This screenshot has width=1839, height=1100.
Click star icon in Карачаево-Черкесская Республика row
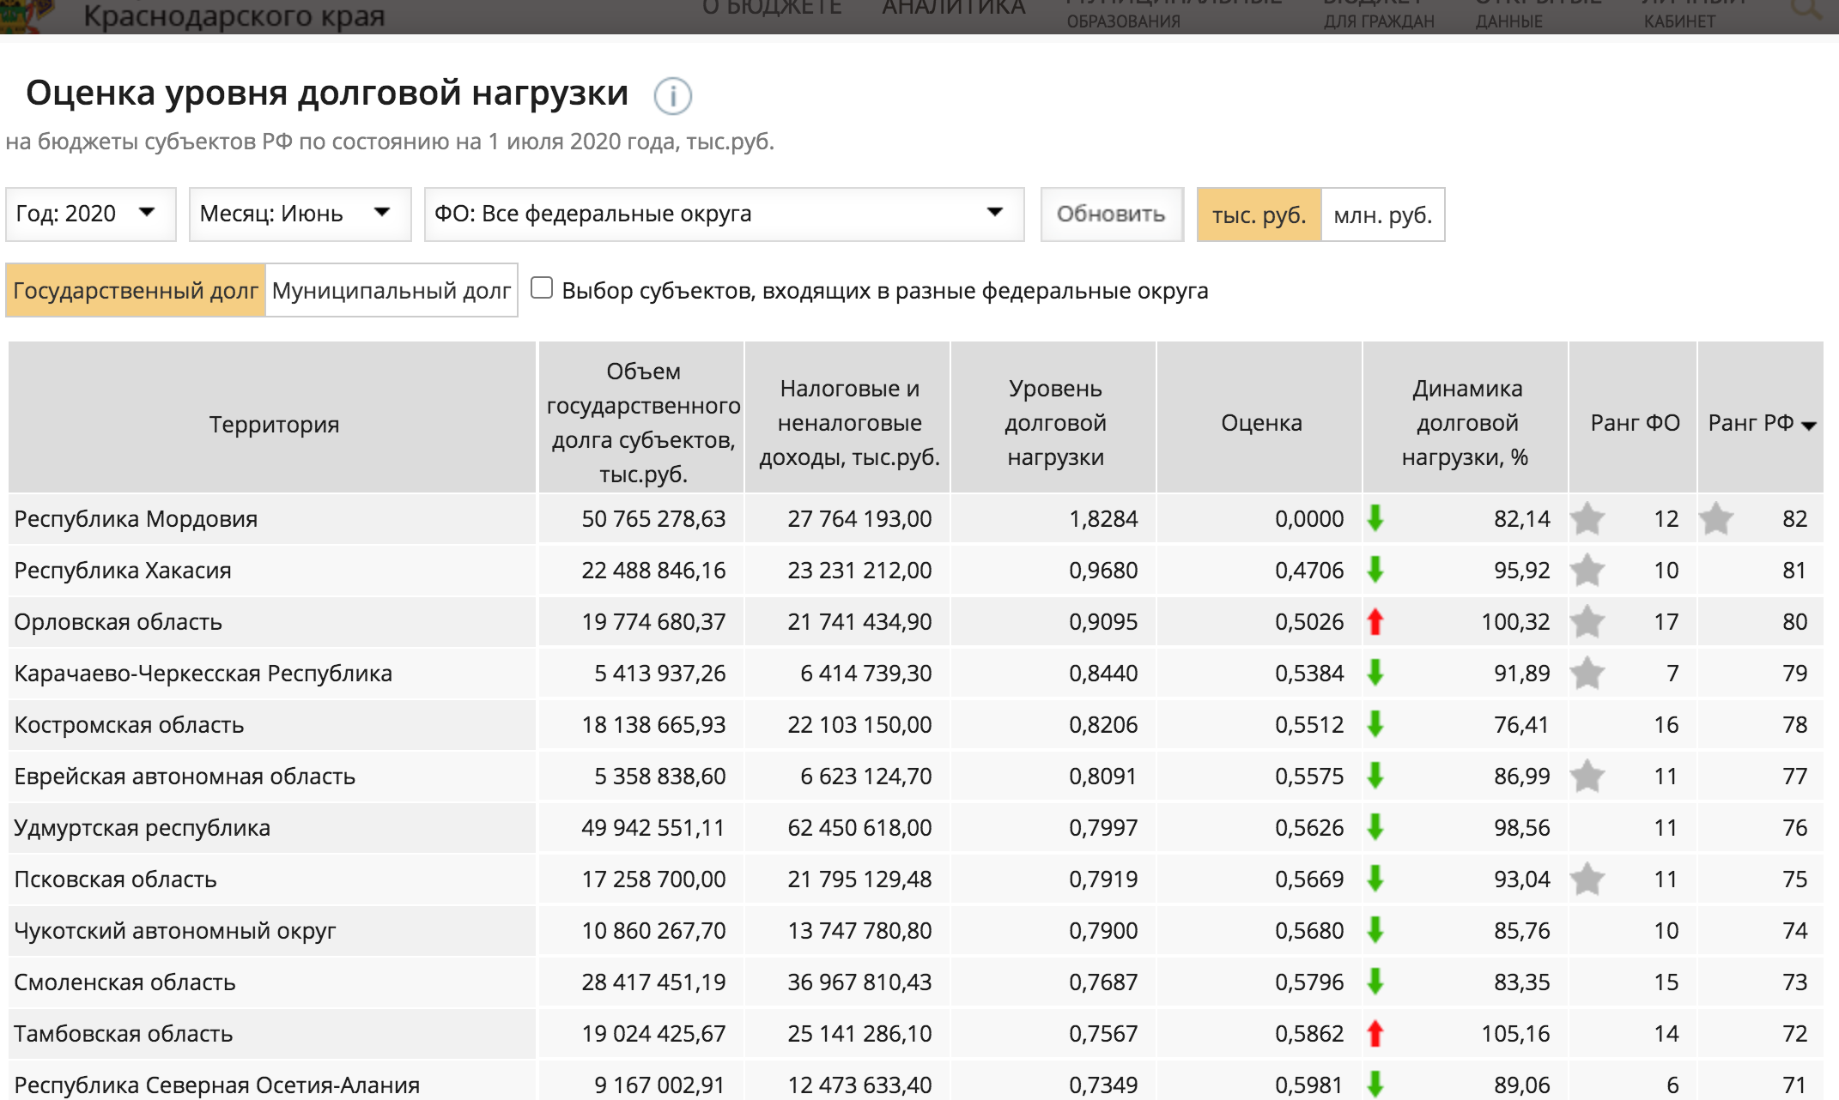click(1587, 673)
